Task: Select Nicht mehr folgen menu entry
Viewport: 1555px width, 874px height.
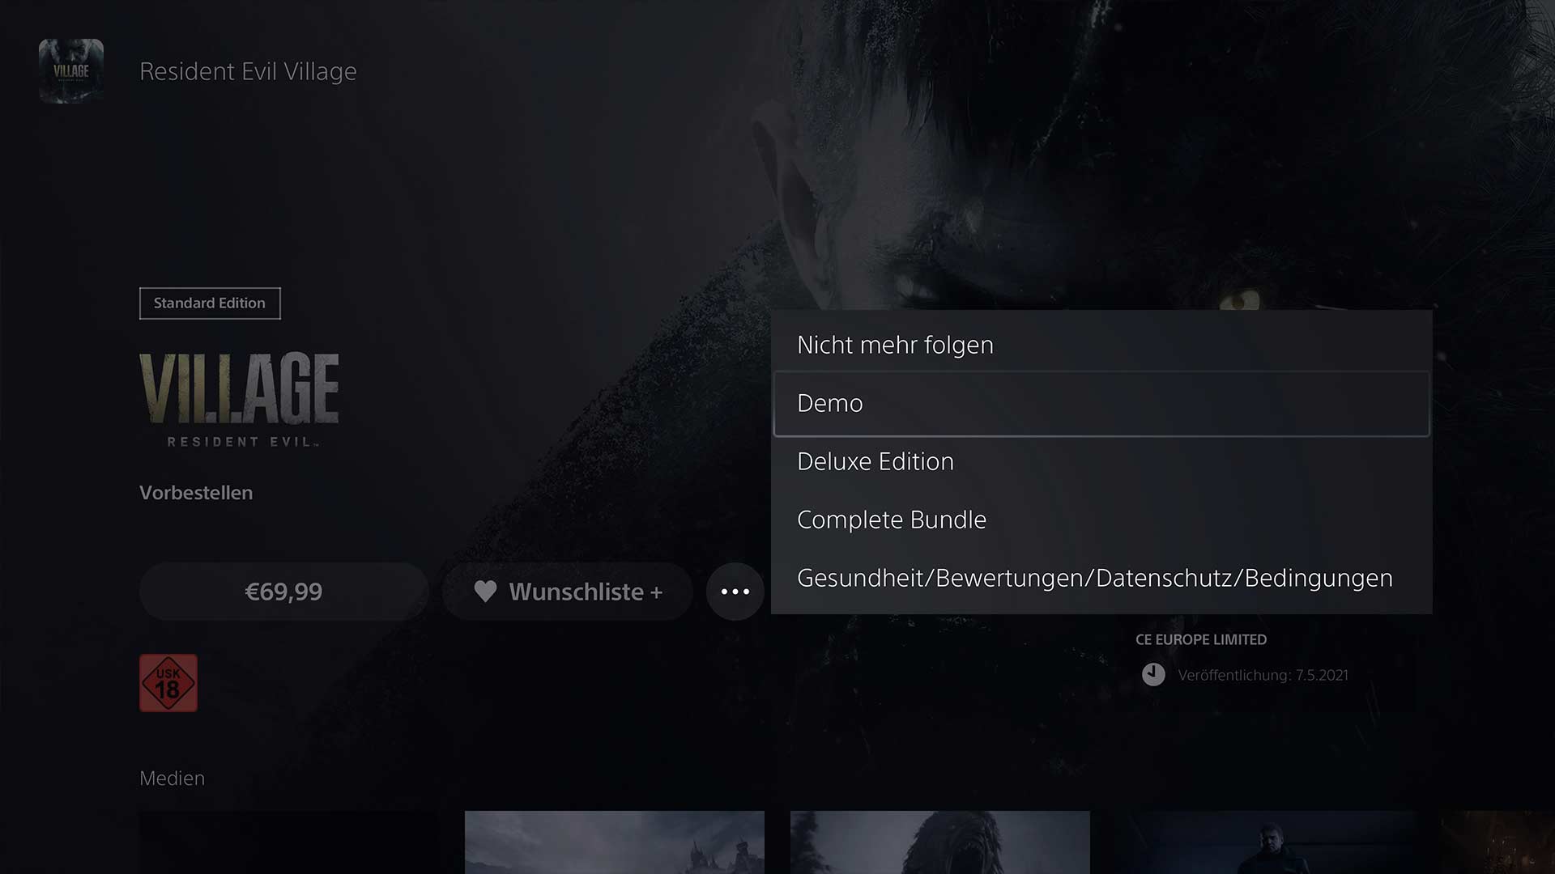Action: pos(895,345)
